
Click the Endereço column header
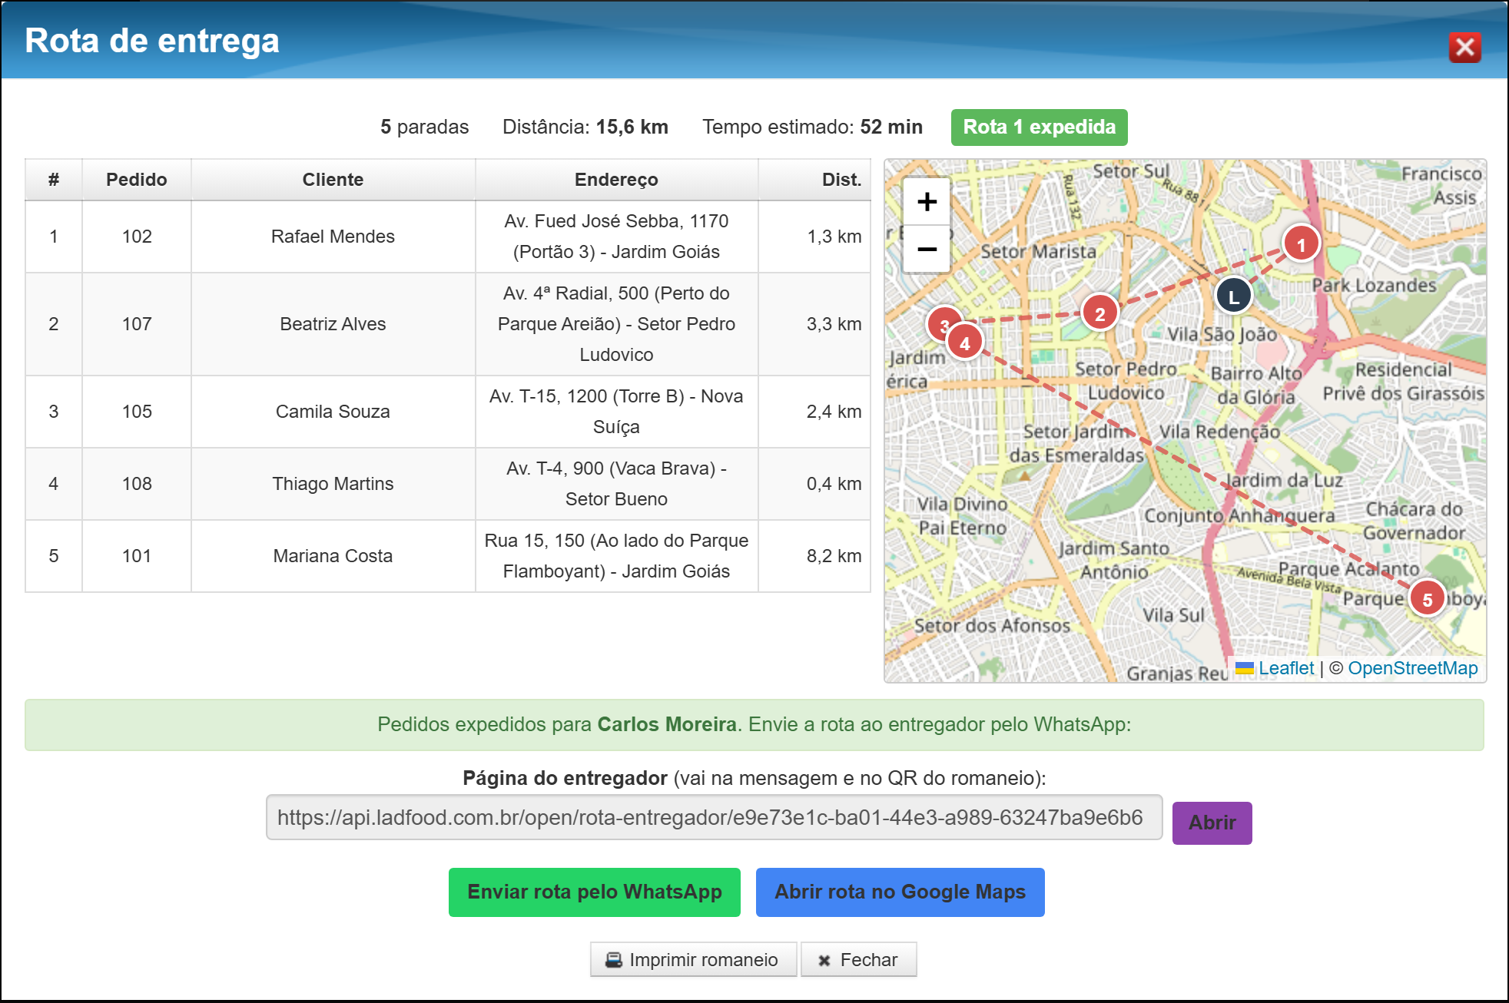click(x=616, y=180)
